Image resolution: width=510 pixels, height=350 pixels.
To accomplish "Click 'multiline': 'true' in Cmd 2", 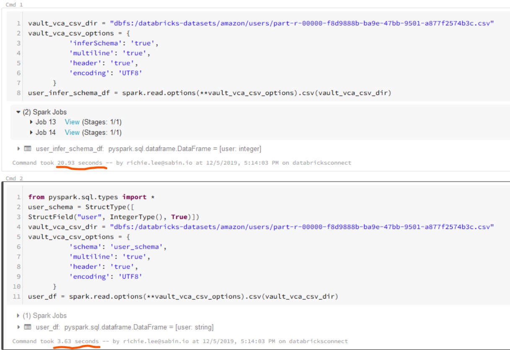I will (x=110, y=257).
